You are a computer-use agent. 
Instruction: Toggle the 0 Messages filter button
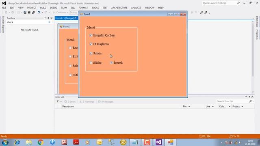pyautogui.click(x=106, y=102)
